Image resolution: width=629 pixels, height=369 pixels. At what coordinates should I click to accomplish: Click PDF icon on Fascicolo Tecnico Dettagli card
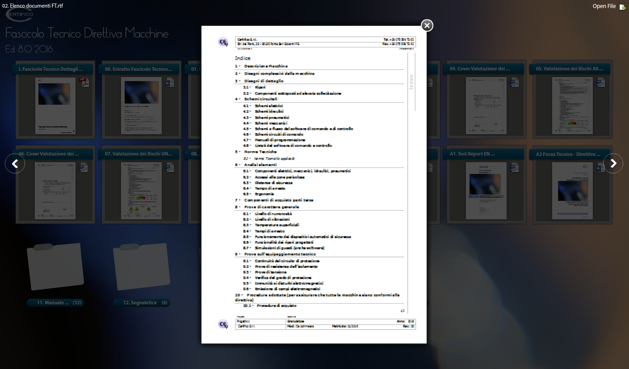pyautogui.click(x=84, y=82)
